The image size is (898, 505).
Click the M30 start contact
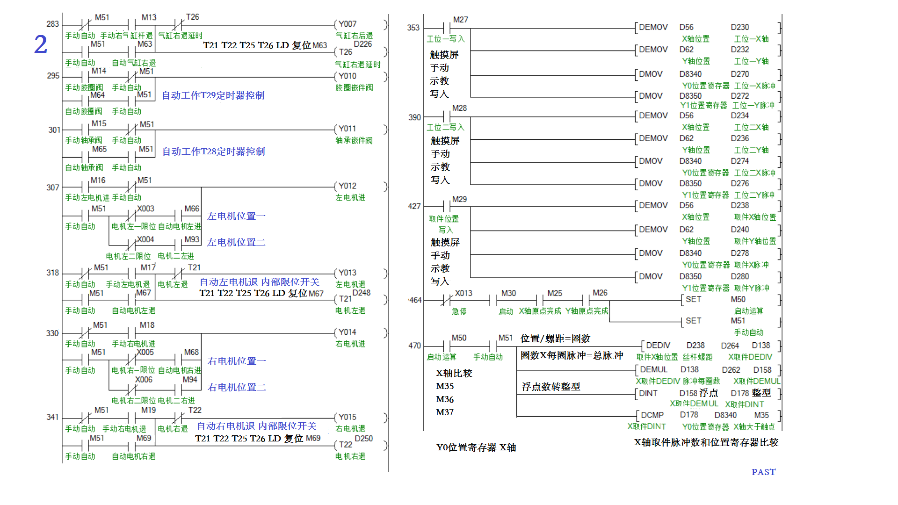pos(493,300)
